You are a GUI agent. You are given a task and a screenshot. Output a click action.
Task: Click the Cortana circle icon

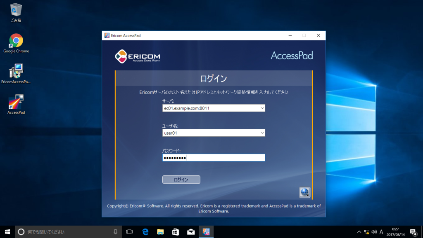click(x=21, y=232)
